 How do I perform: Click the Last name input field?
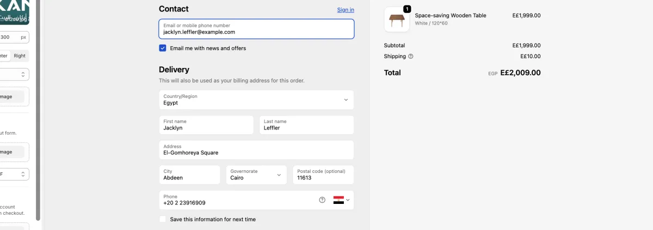pos(306,125)
